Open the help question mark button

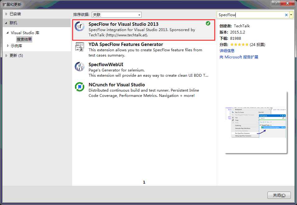276,3
